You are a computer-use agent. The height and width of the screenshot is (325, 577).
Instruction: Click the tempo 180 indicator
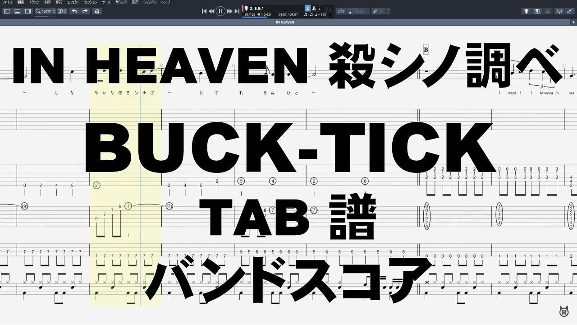point(321,14)
